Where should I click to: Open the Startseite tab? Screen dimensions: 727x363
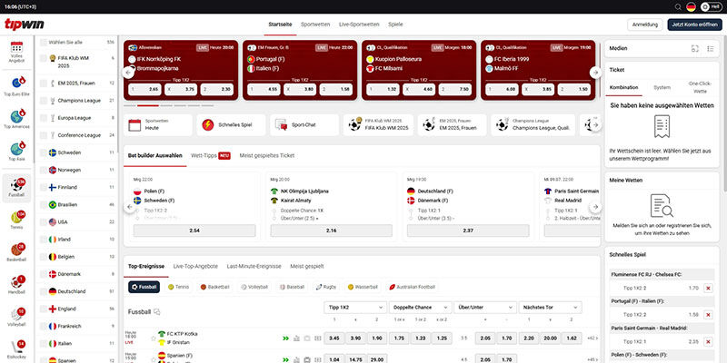coord(280,25)
